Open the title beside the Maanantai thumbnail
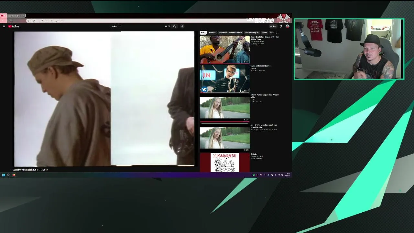The width and height of the screenshot is (414, 233). pos(254,154)
